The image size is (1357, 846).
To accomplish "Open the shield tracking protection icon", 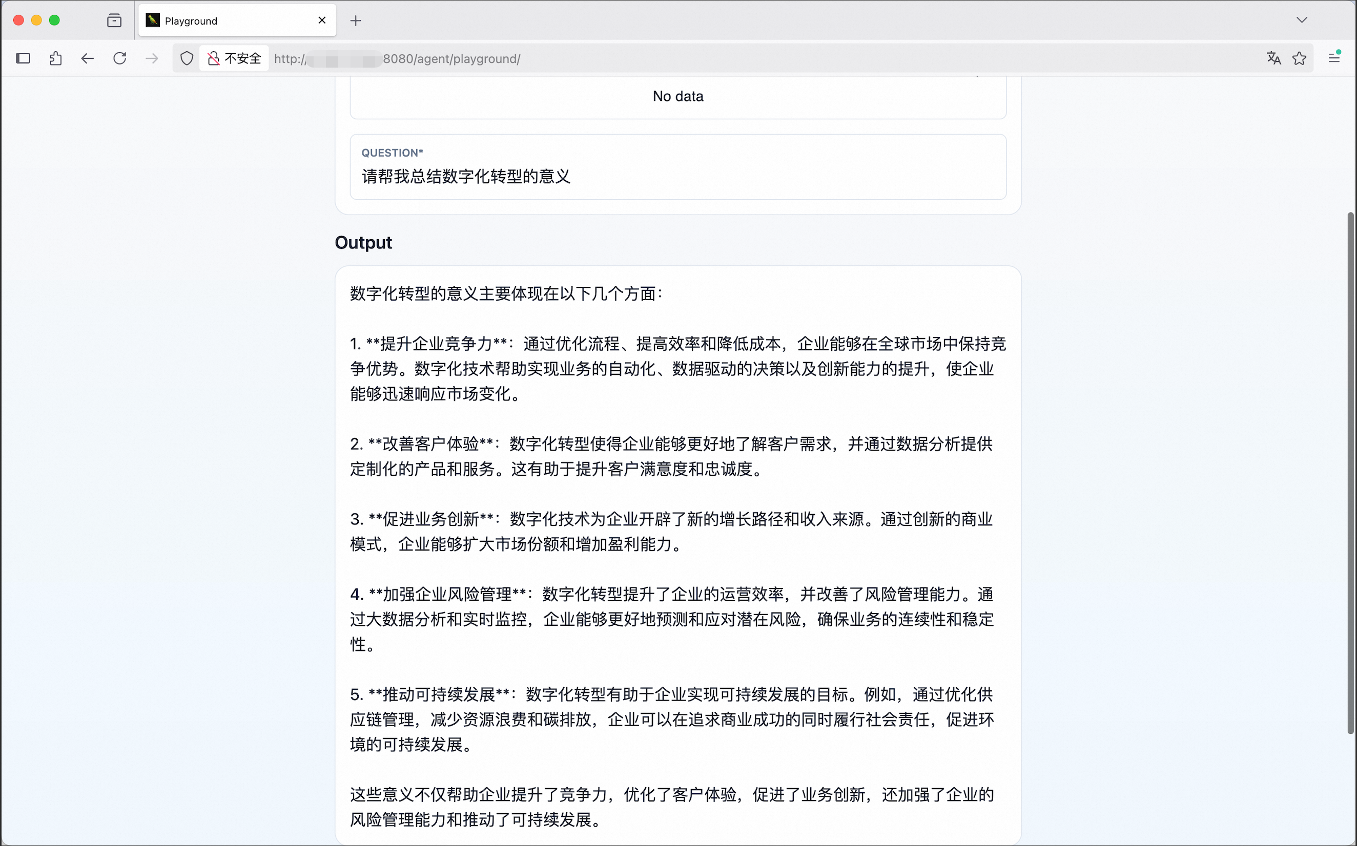I will [187, 58].
